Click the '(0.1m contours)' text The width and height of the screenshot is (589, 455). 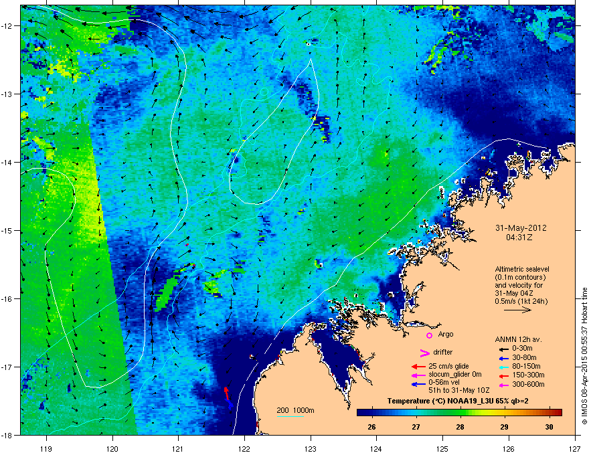(520, 277)
